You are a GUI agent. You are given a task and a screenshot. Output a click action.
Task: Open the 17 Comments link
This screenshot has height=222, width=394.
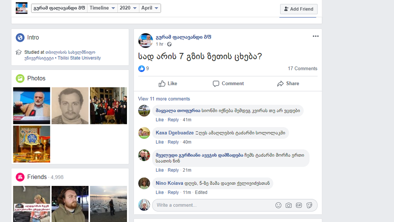(x=302, y=68)
